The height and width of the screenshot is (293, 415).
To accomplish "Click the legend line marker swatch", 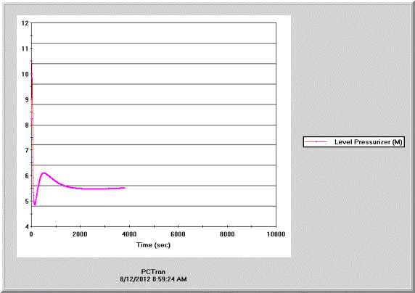I will pos(316,142).
